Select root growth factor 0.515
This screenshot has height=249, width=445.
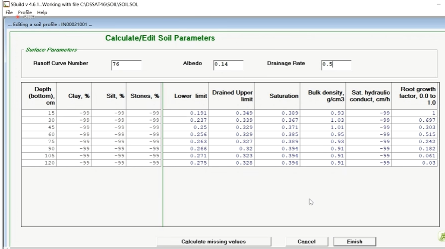tap(414, 134)
